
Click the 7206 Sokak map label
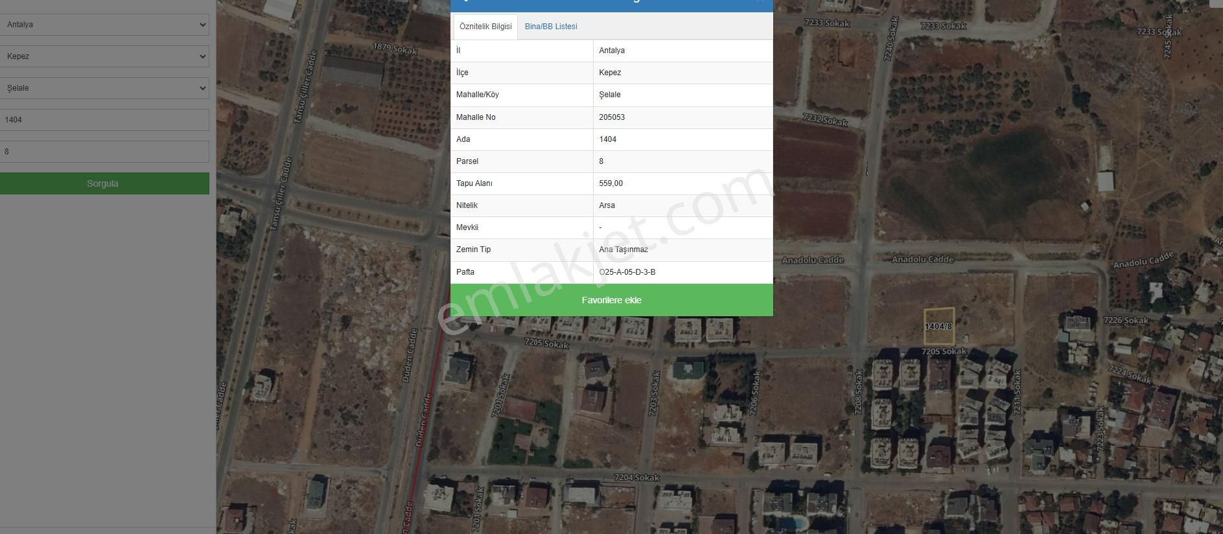pyautogui.click(x=754, y=393)
